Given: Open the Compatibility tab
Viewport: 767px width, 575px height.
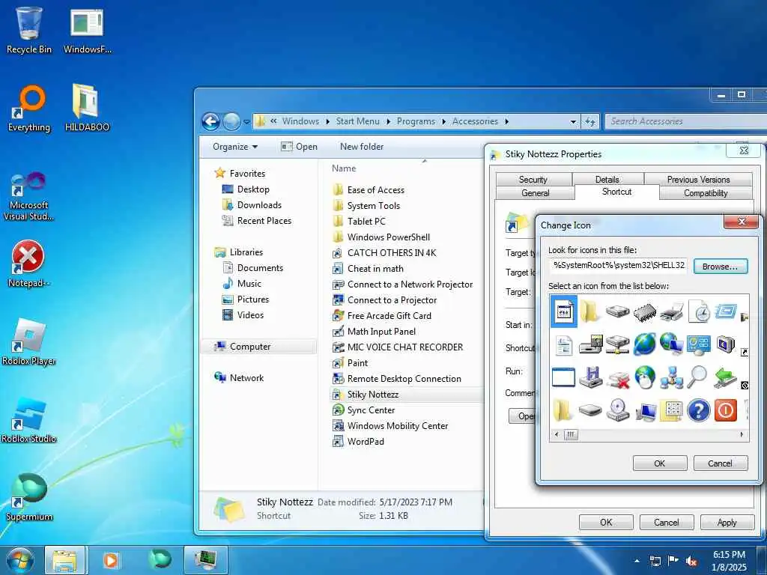Looking at the screenshot, I should [706, 193].
